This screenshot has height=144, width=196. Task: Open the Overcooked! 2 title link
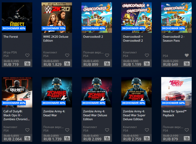click(x=93, y=37)
